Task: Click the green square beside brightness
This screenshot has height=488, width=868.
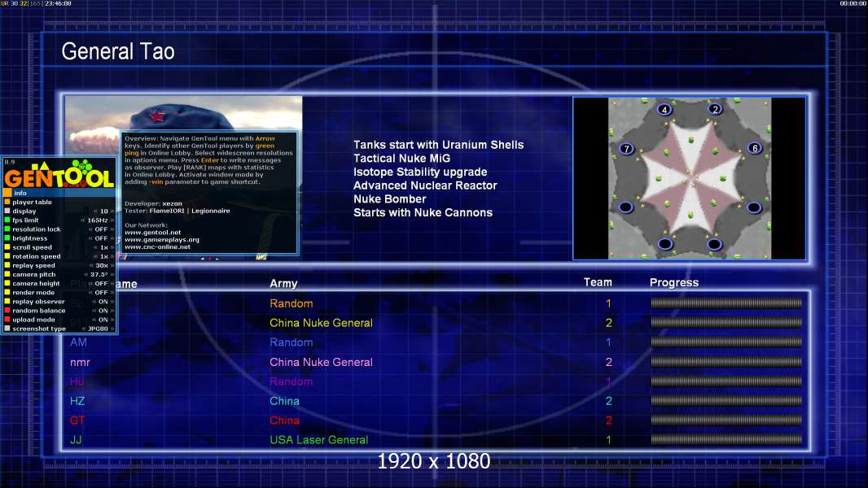Action: pyautogui.click(x=7, y=238)
